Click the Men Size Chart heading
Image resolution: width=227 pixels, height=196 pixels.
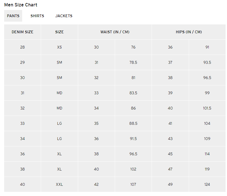tap(21, 5)
